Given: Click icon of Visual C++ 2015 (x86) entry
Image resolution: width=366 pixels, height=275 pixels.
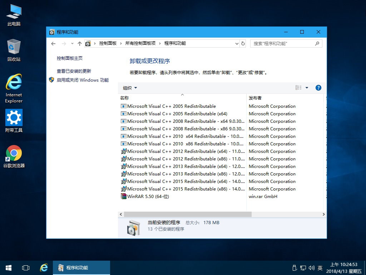Looking at the screenshot, I should pos(123,189).
